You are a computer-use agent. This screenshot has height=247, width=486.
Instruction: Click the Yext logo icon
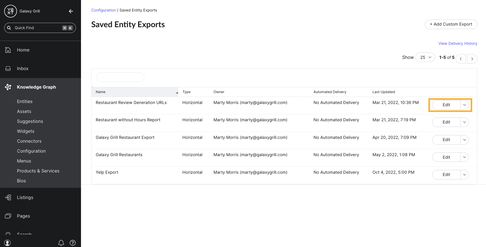coord(10,11)
